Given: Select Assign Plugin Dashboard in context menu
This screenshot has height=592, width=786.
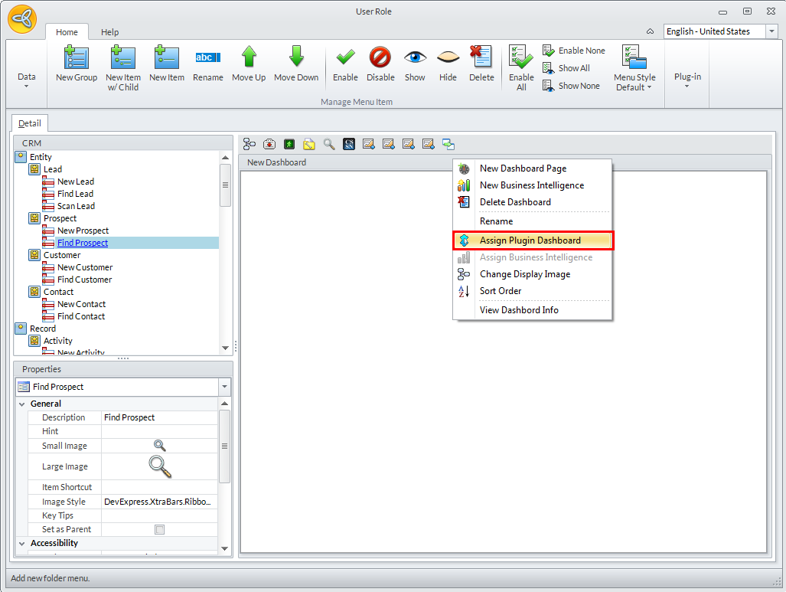Looking at the screenshot, I should (x=530, y=240).
